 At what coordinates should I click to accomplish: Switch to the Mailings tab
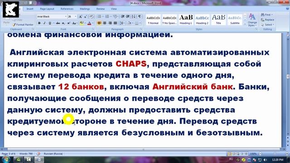click(x=85, y=9)
